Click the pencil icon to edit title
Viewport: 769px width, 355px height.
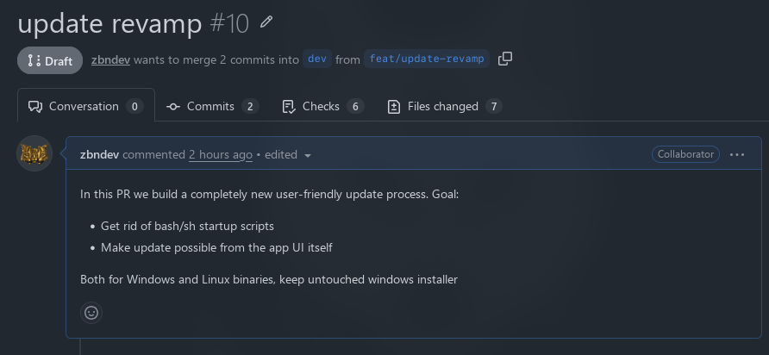[x=266, y=22]
